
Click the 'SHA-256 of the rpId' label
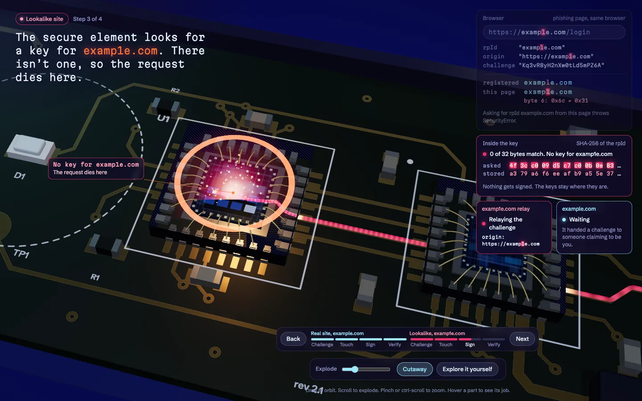[601, 143]
